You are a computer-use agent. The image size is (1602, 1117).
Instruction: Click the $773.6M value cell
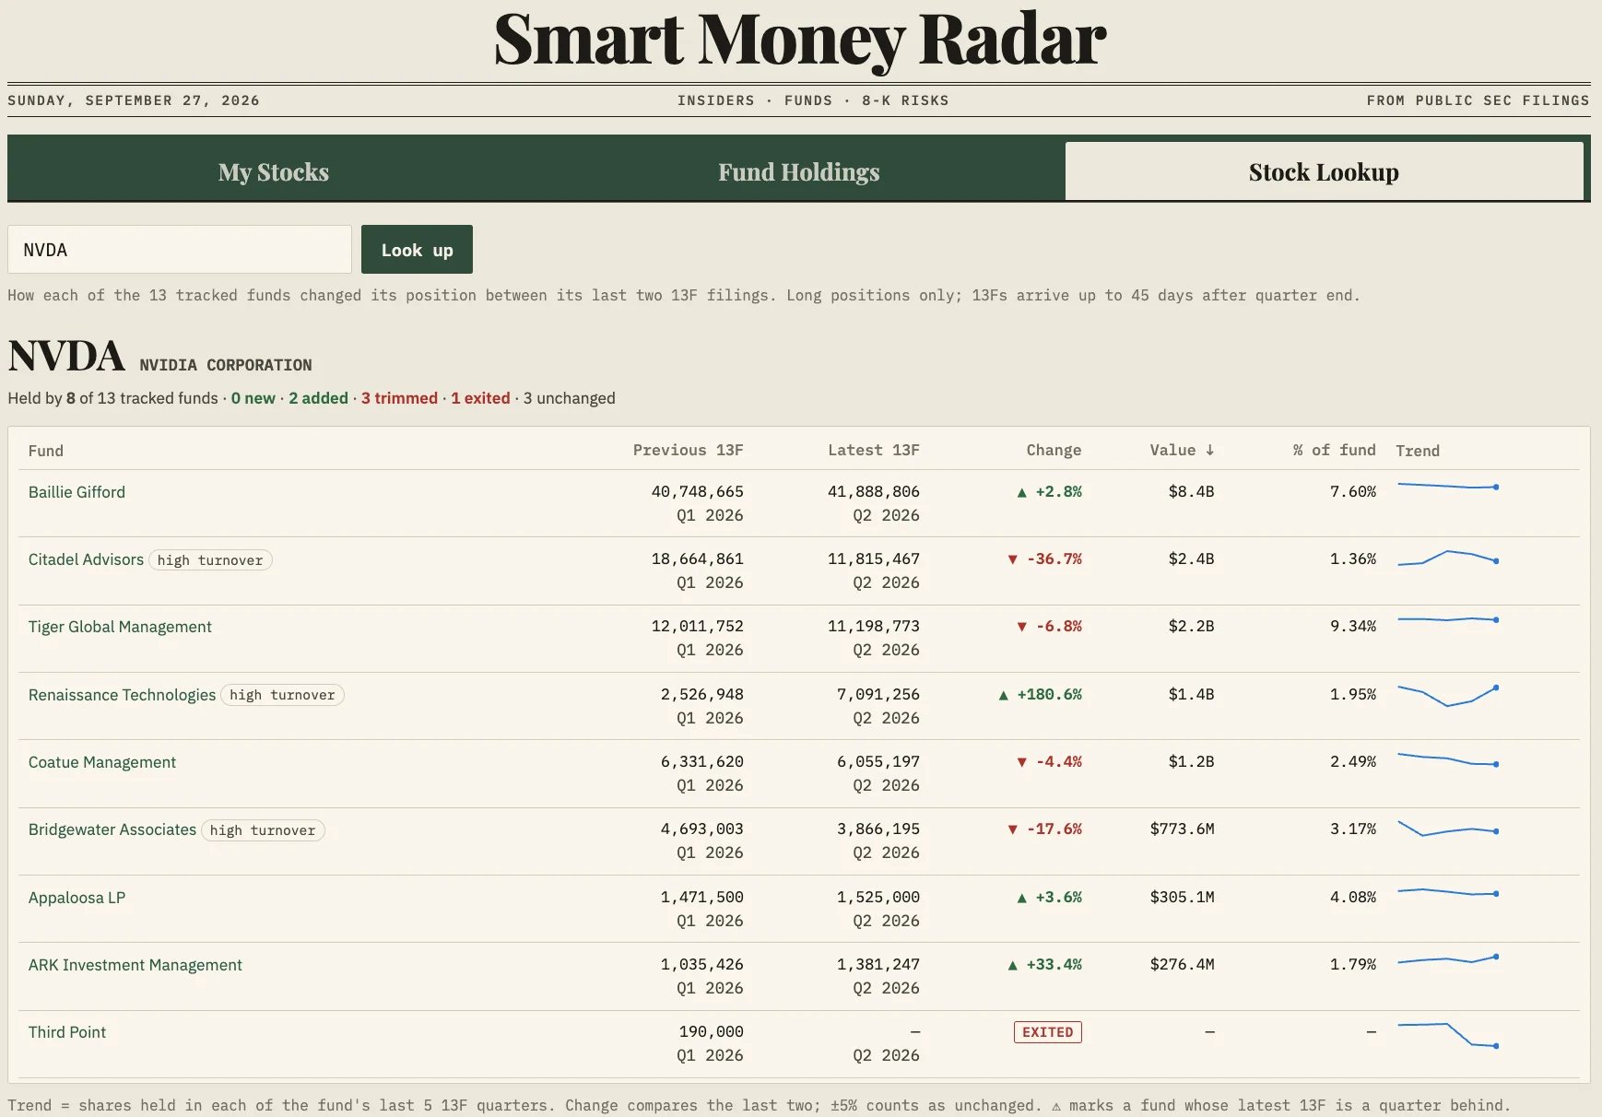click(x=1182, y=829)
